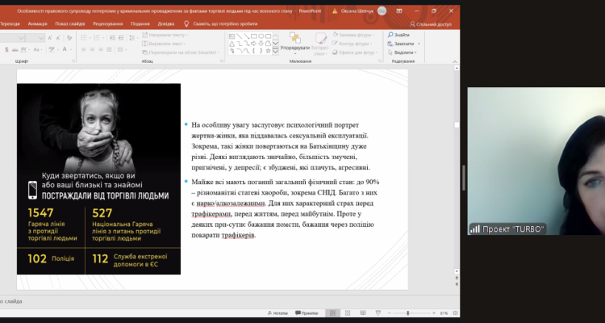Toggle the Нотатки notes pane
605x323 pixels.
click(277, 313)
